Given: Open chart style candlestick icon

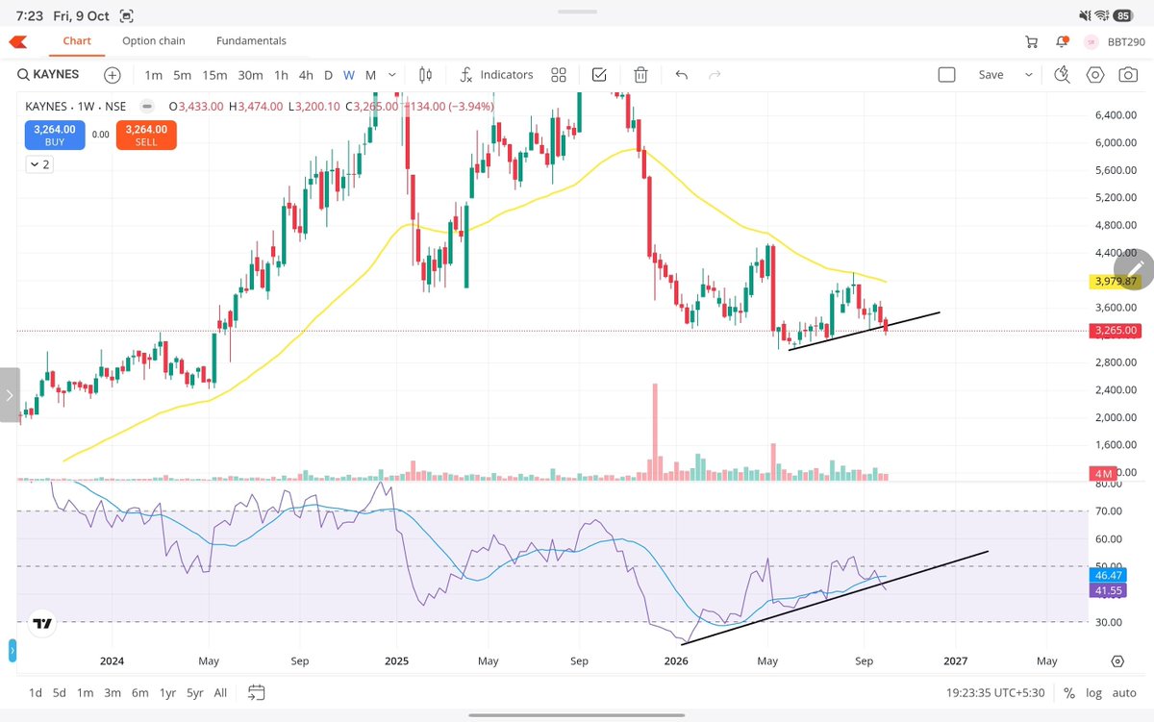Looking at the screenshot, I should (x=426, y=75).
